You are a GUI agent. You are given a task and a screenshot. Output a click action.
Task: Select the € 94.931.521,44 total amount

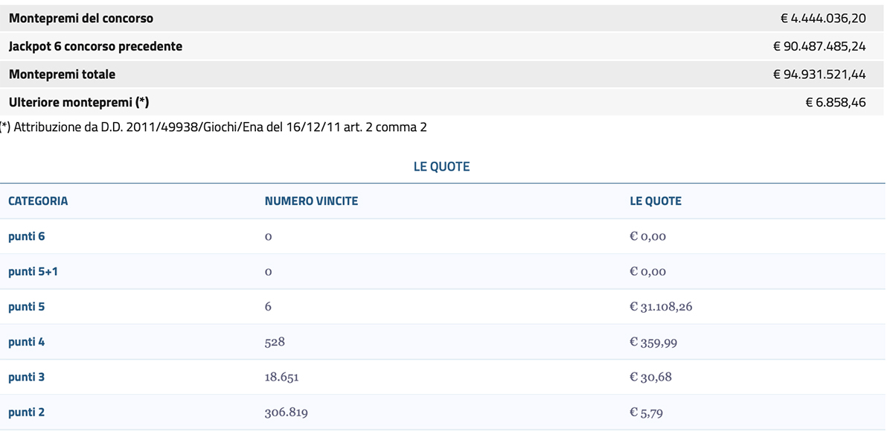(819, 74)
